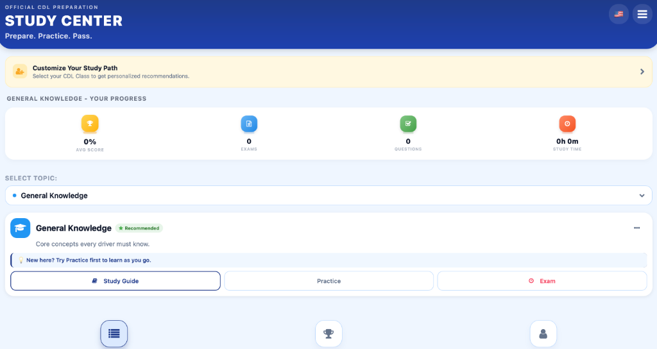This screenshot has width=657, height=349.
Task: Click the blue Exams document icon
Action: 249,124
